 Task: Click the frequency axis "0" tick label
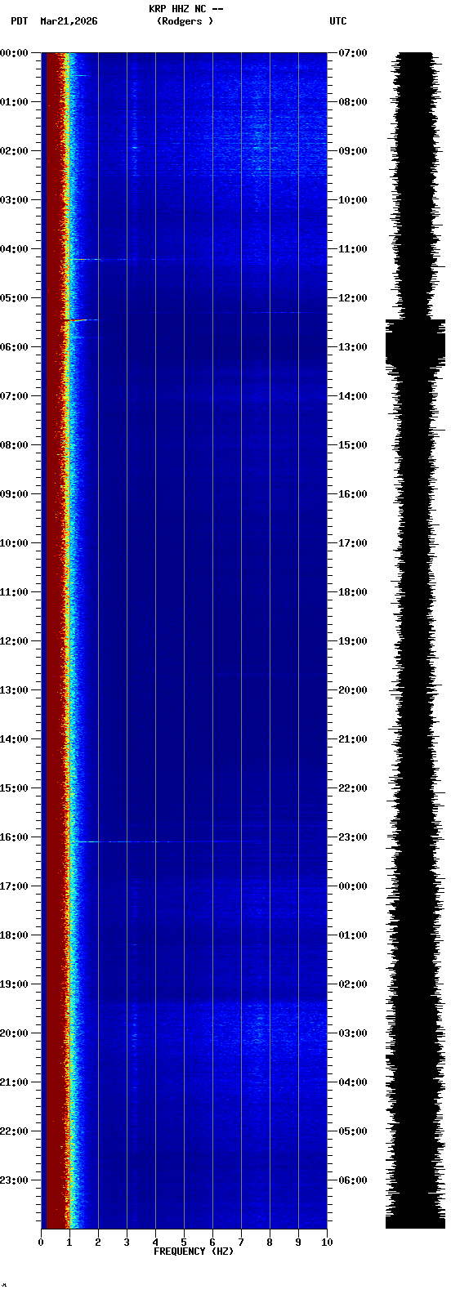[41, 1243]
